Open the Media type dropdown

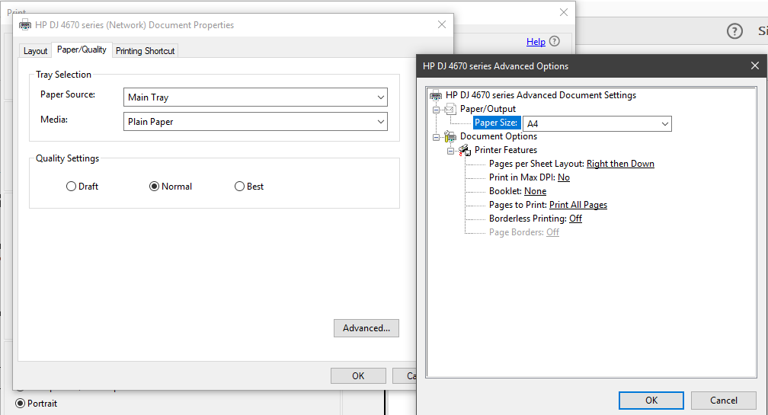[255, 121]
